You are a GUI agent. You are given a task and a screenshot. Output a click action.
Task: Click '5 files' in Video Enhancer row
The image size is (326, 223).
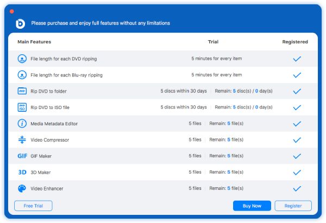pyautogui.click(x=195, y=188)
